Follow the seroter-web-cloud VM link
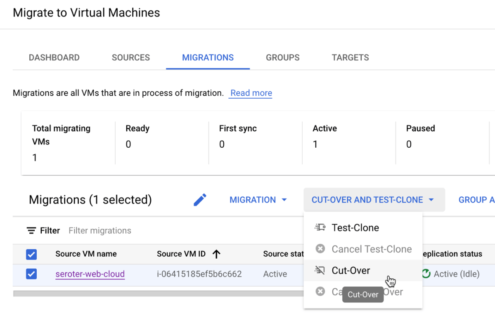Image resolution: width=495 pixels, height=330 pixels. (x=90, y=273)
